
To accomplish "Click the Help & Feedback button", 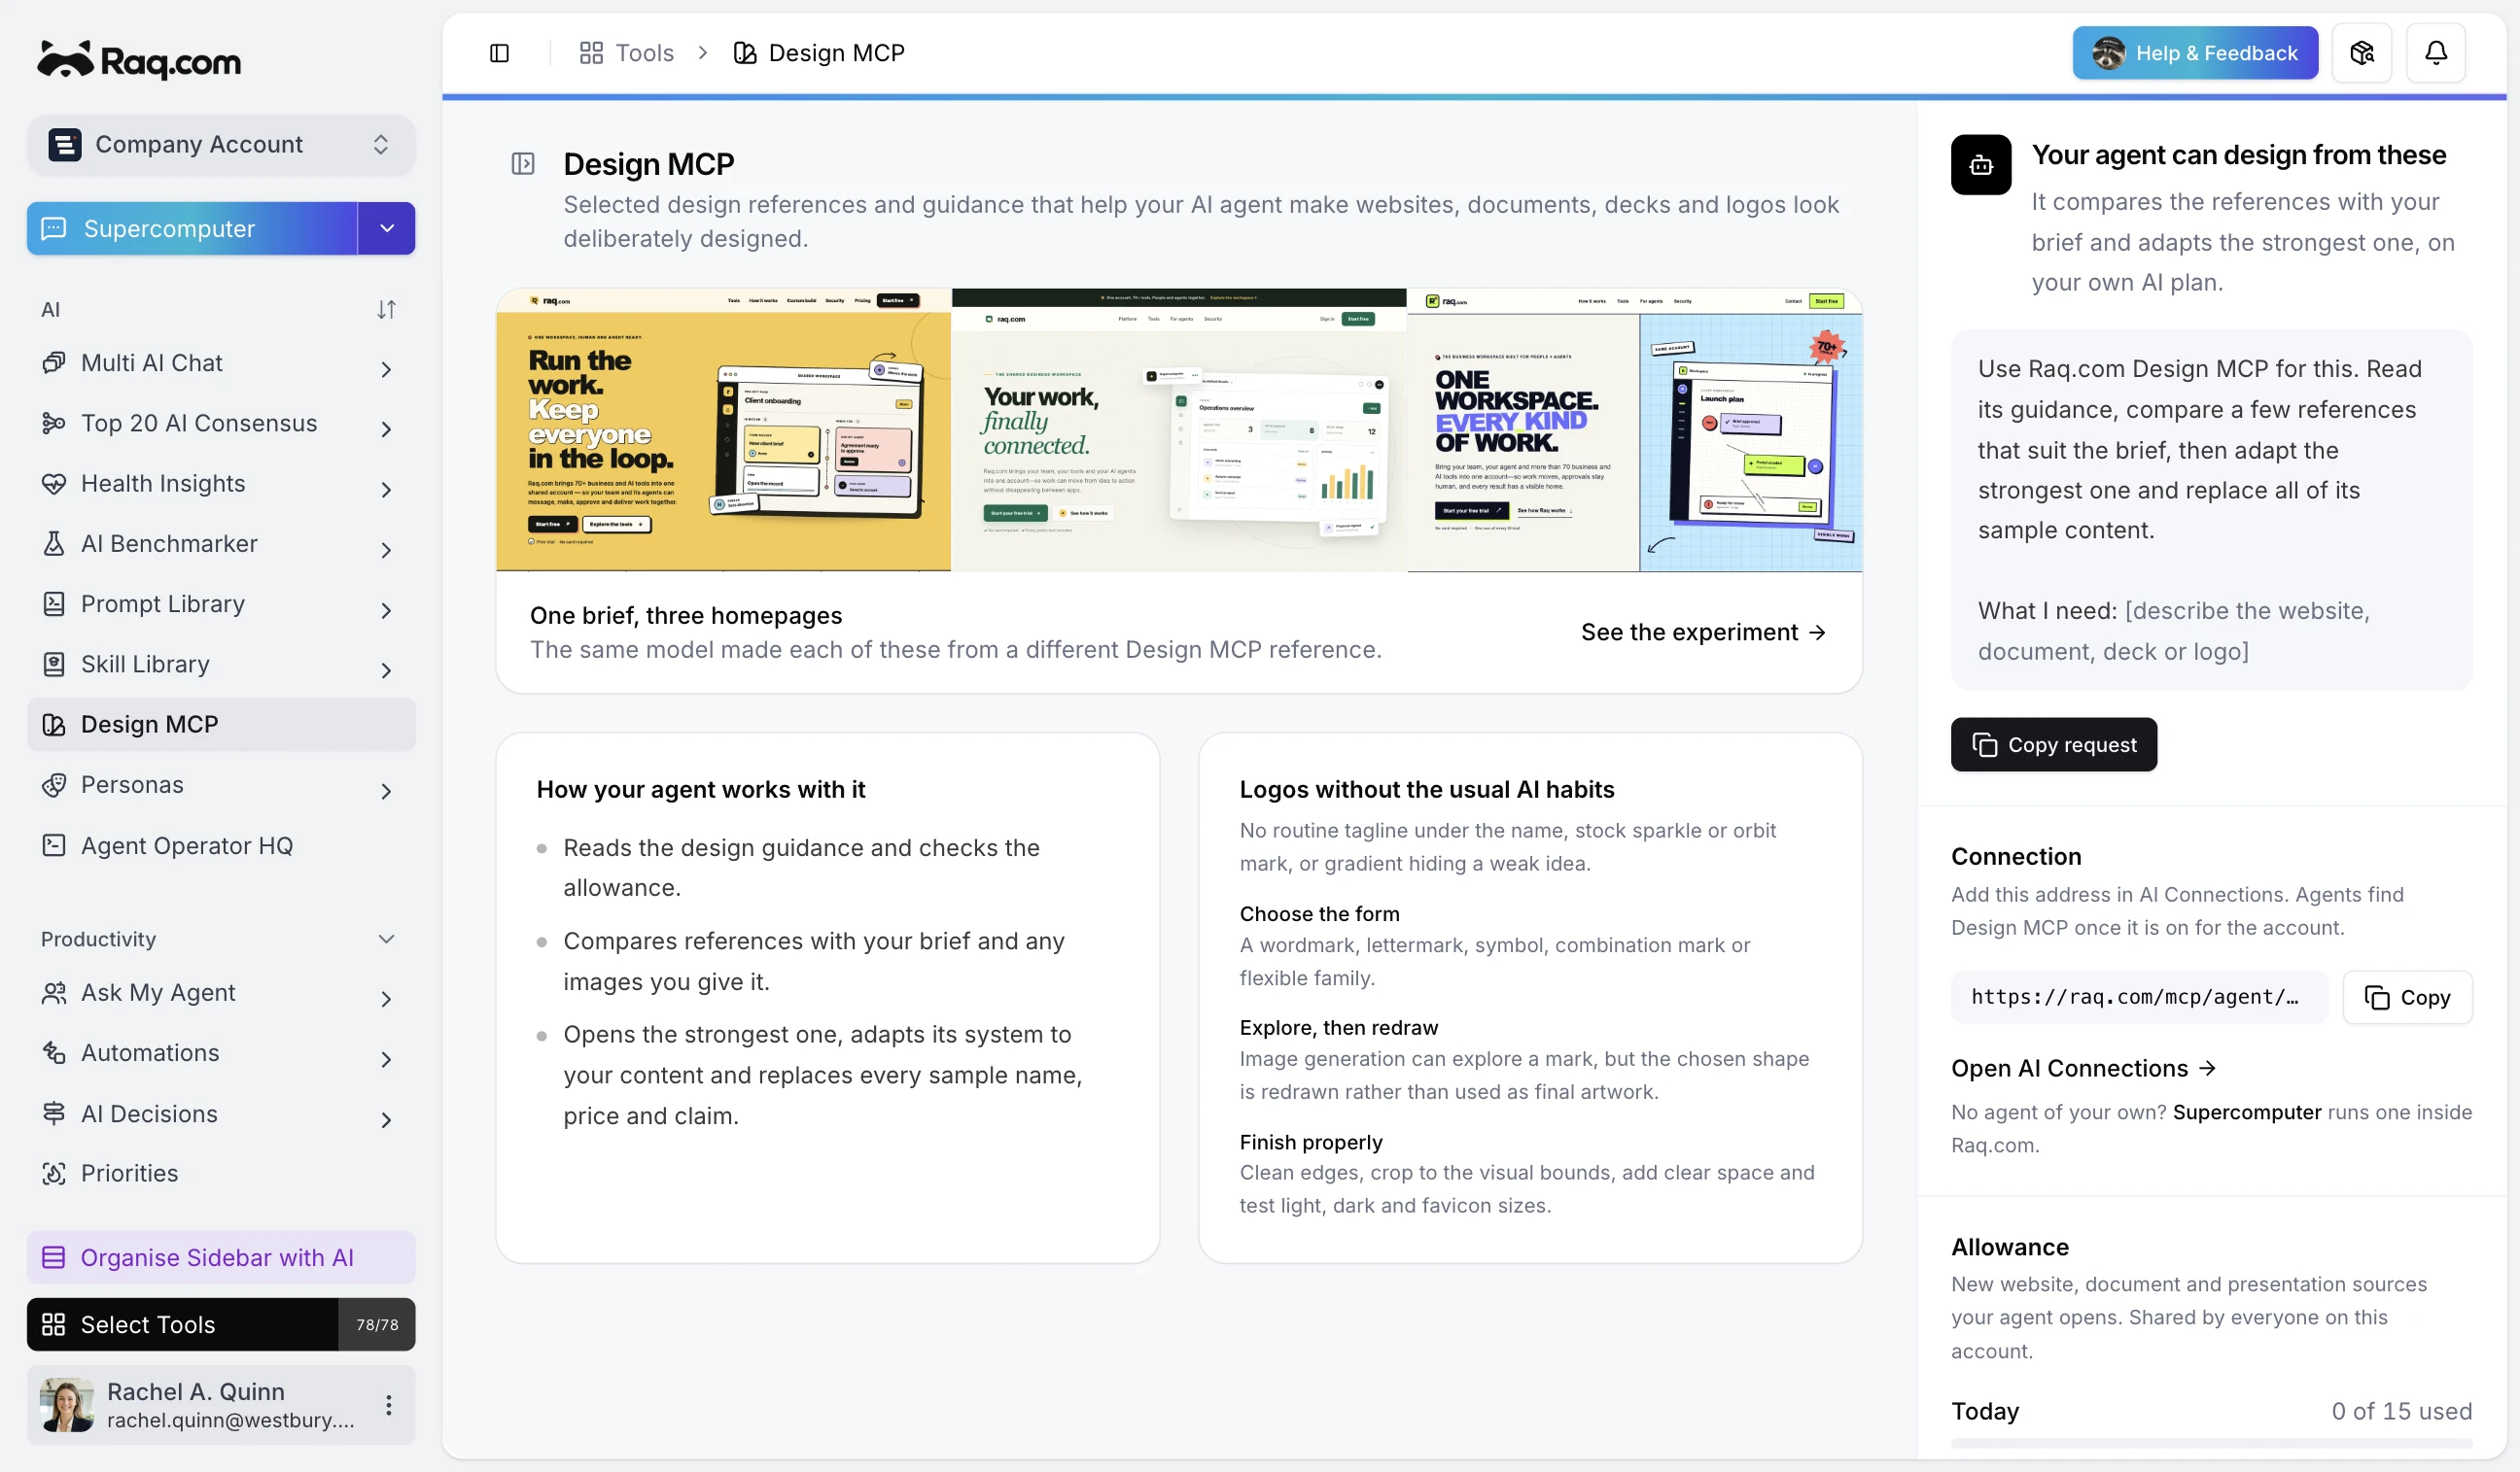I will [x=2194, y=53].
